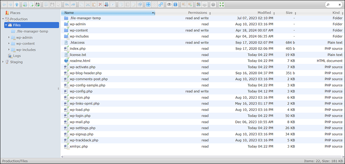This screenshot has height=164, width=345.
Task: Open Get Info with the blue info icon
Action: pyautogui.click(x=175, y=4)
